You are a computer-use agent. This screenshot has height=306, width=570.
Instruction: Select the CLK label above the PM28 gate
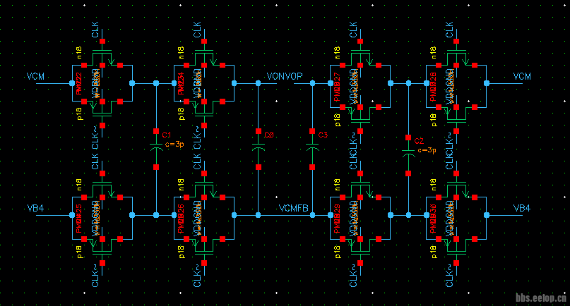449,30
